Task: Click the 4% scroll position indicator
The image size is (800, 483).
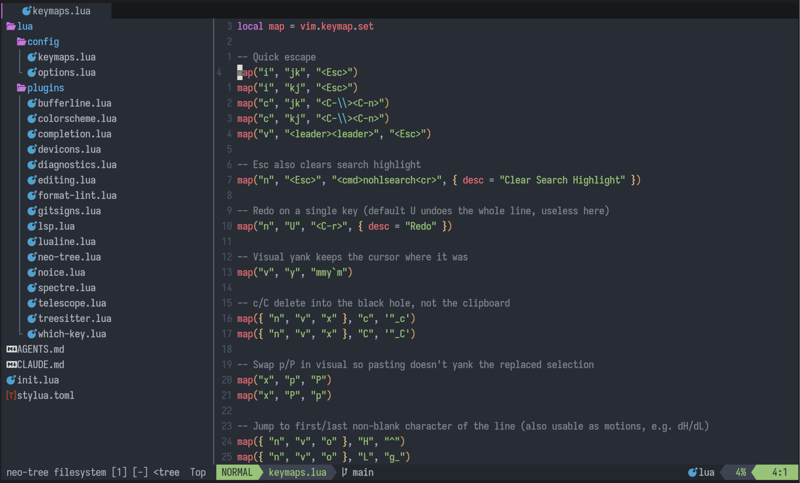Action: (741, 472)
